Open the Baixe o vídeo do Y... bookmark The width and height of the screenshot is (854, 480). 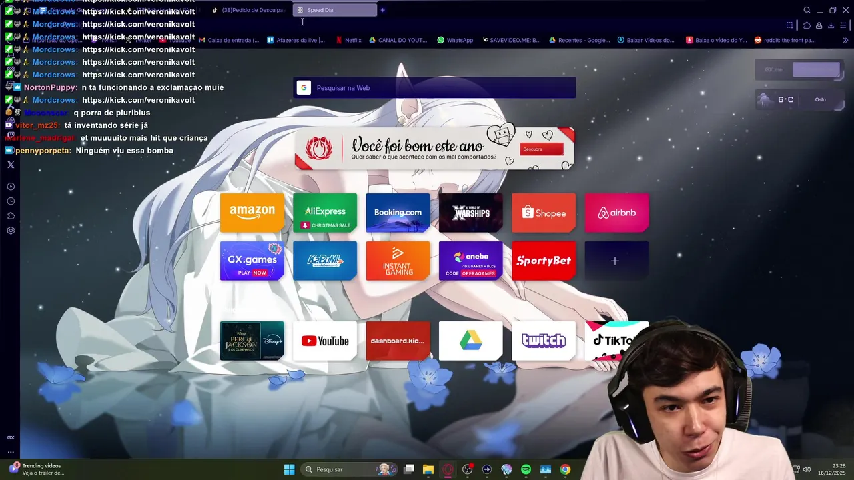pos(717,40)
